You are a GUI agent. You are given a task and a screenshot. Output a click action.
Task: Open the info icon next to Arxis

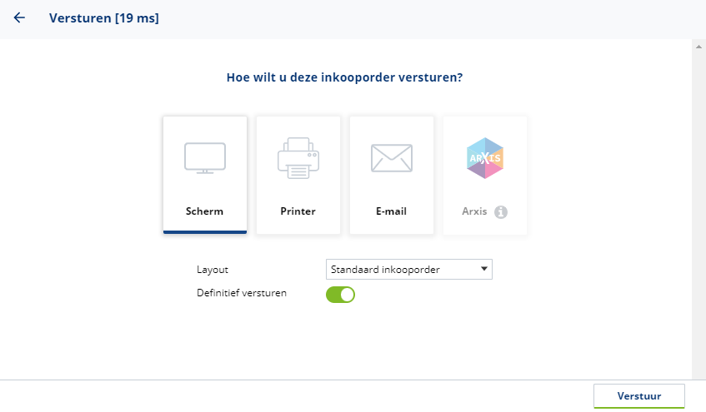click(x=501, y=211)
